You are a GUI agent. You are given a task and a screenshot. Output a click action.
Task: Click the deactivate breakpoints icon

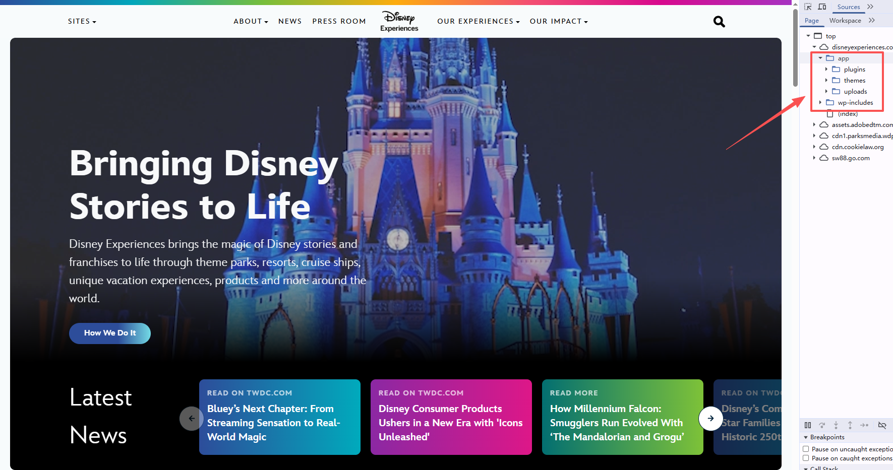[x=882, y=425]
